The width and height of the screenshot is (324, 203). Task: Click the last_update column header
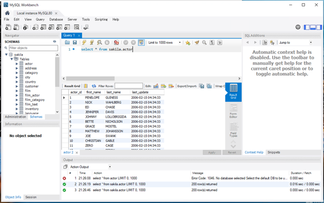pos(147,92)
